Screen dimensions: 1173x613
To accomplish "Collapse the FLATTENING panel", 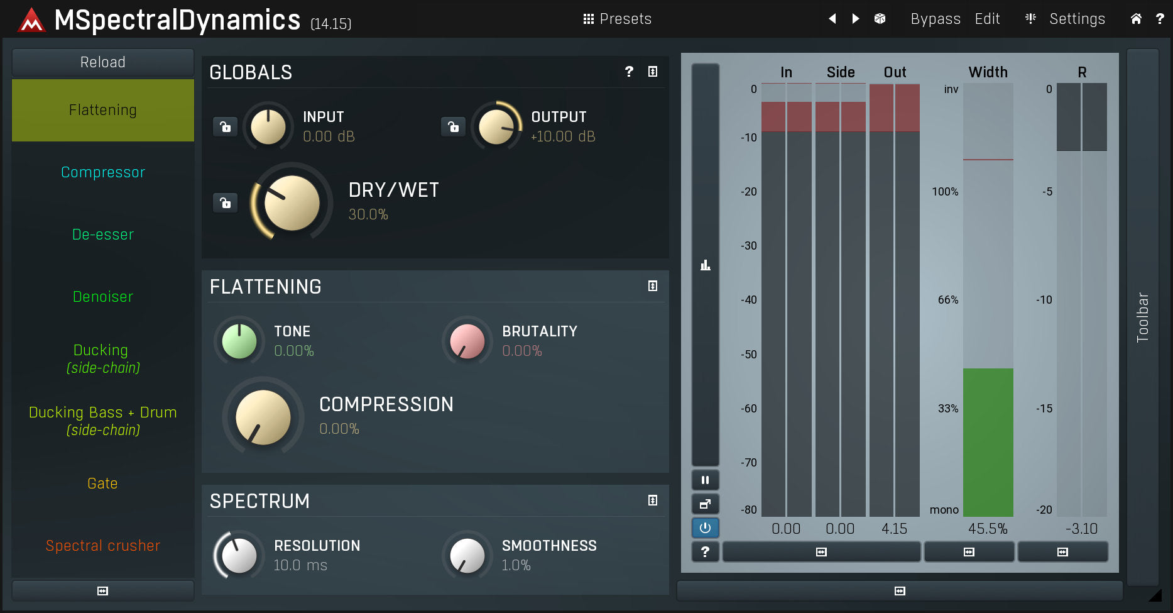I will (653, 286).
